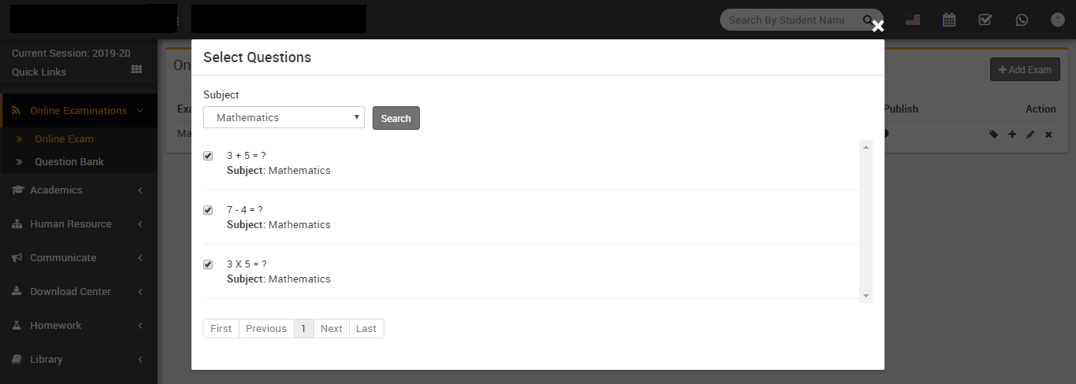Click the tag icon in Action column
The image size is (1076, 384).
pyautogui.click(x=994, y=135)
